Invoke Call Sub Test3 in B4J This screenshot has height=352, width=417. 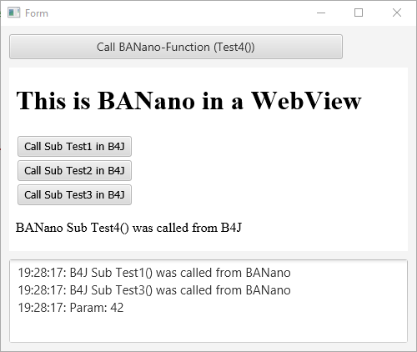tap(74, 194)
